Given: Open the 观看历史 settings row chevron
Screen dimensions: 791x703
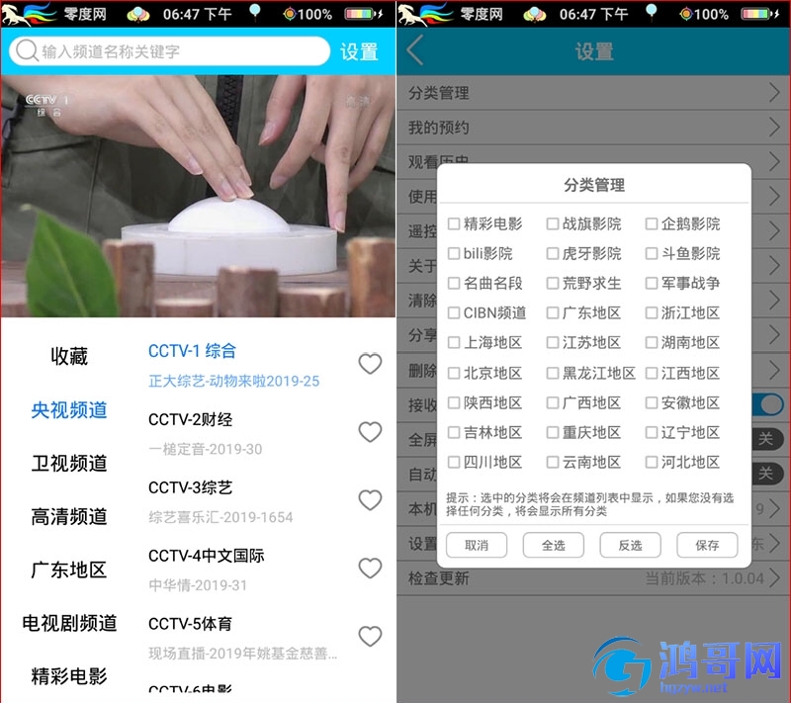Looking at the screenshot, I should pyautogui.click(x=774, y=161).
